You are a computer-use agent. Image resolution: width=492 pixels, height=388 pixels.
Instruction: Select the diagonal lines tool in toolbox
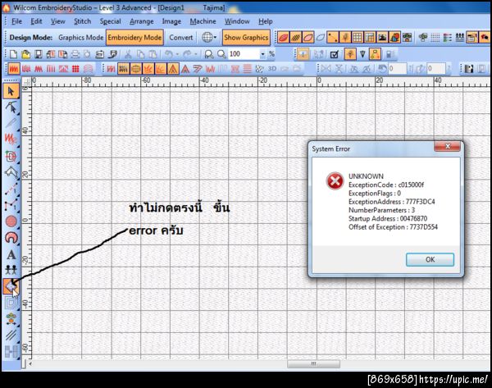(x=11, y=336)
